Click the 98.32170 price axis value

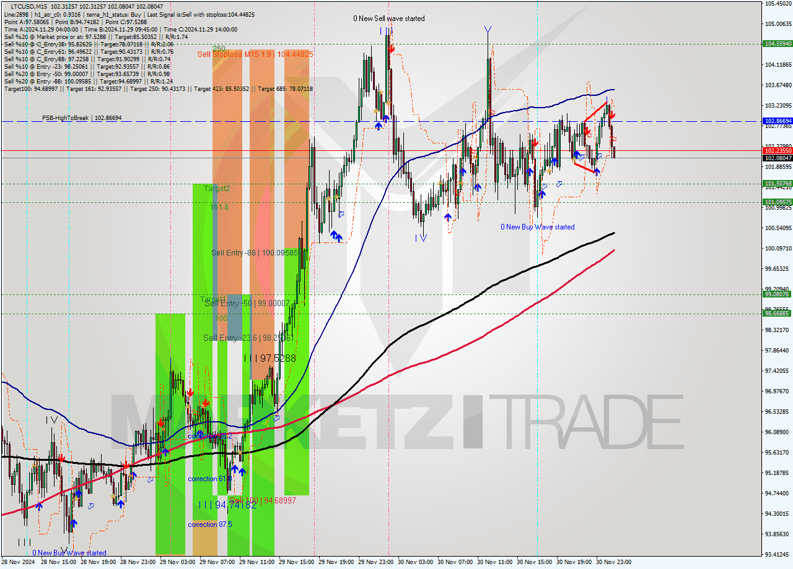778,330
